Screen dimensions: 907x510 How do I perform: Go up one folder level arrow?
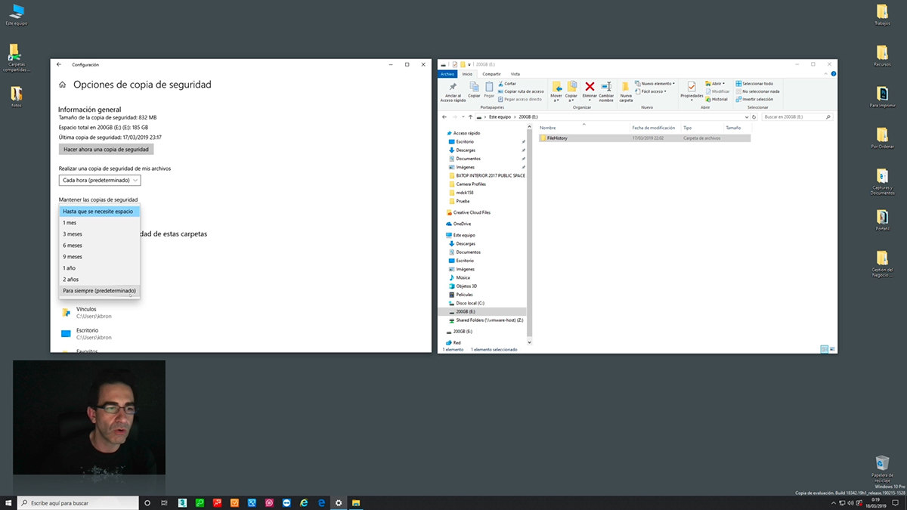point(470,117)
